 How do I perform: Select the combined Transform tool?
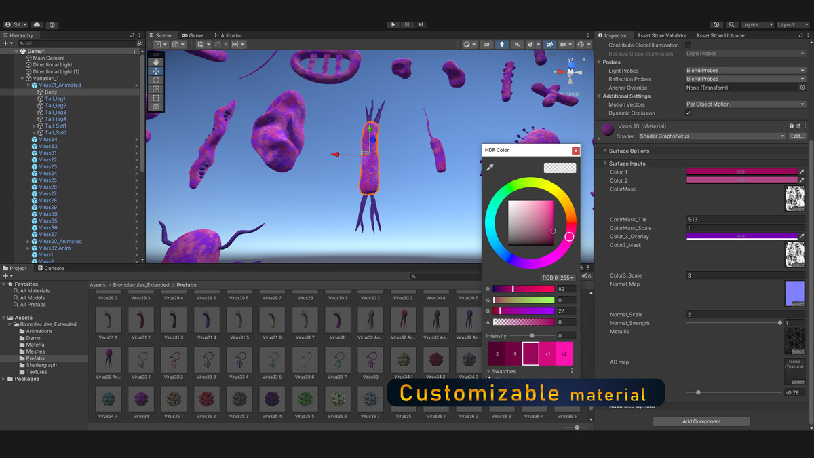pos(156,107)
